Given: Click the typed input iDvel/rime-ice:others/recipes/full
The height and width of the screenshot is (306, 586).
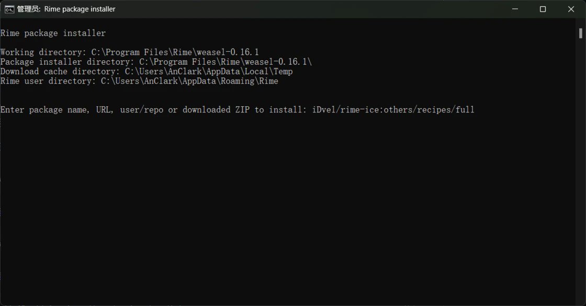Looking at the screenshot, I should point(392,110).
